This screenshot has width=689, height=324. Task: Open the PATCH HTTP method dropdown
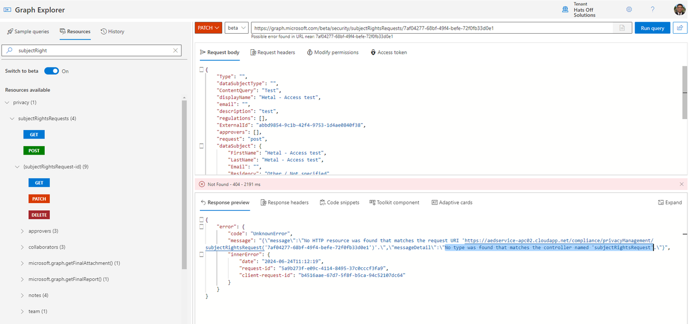tap(210, 28)
